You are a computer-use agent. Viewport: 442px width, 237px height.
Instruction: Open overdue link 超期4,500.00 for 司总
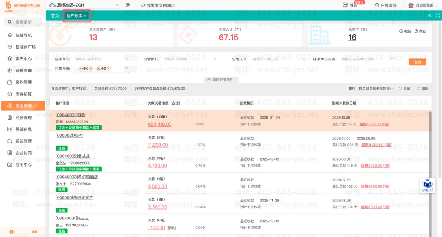[374, 124]
